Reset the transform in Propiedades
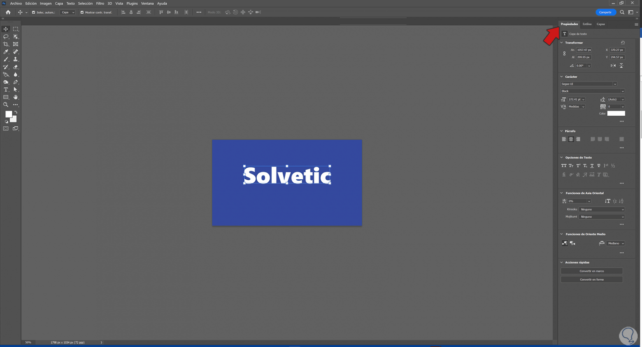The height and width of the screenshot is (347, 642). point(623,43)
